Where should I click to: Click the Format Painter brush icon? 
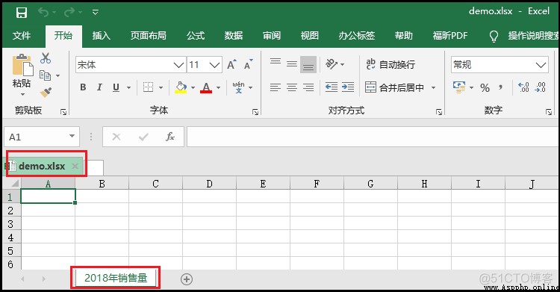click(x=46, y=92)
